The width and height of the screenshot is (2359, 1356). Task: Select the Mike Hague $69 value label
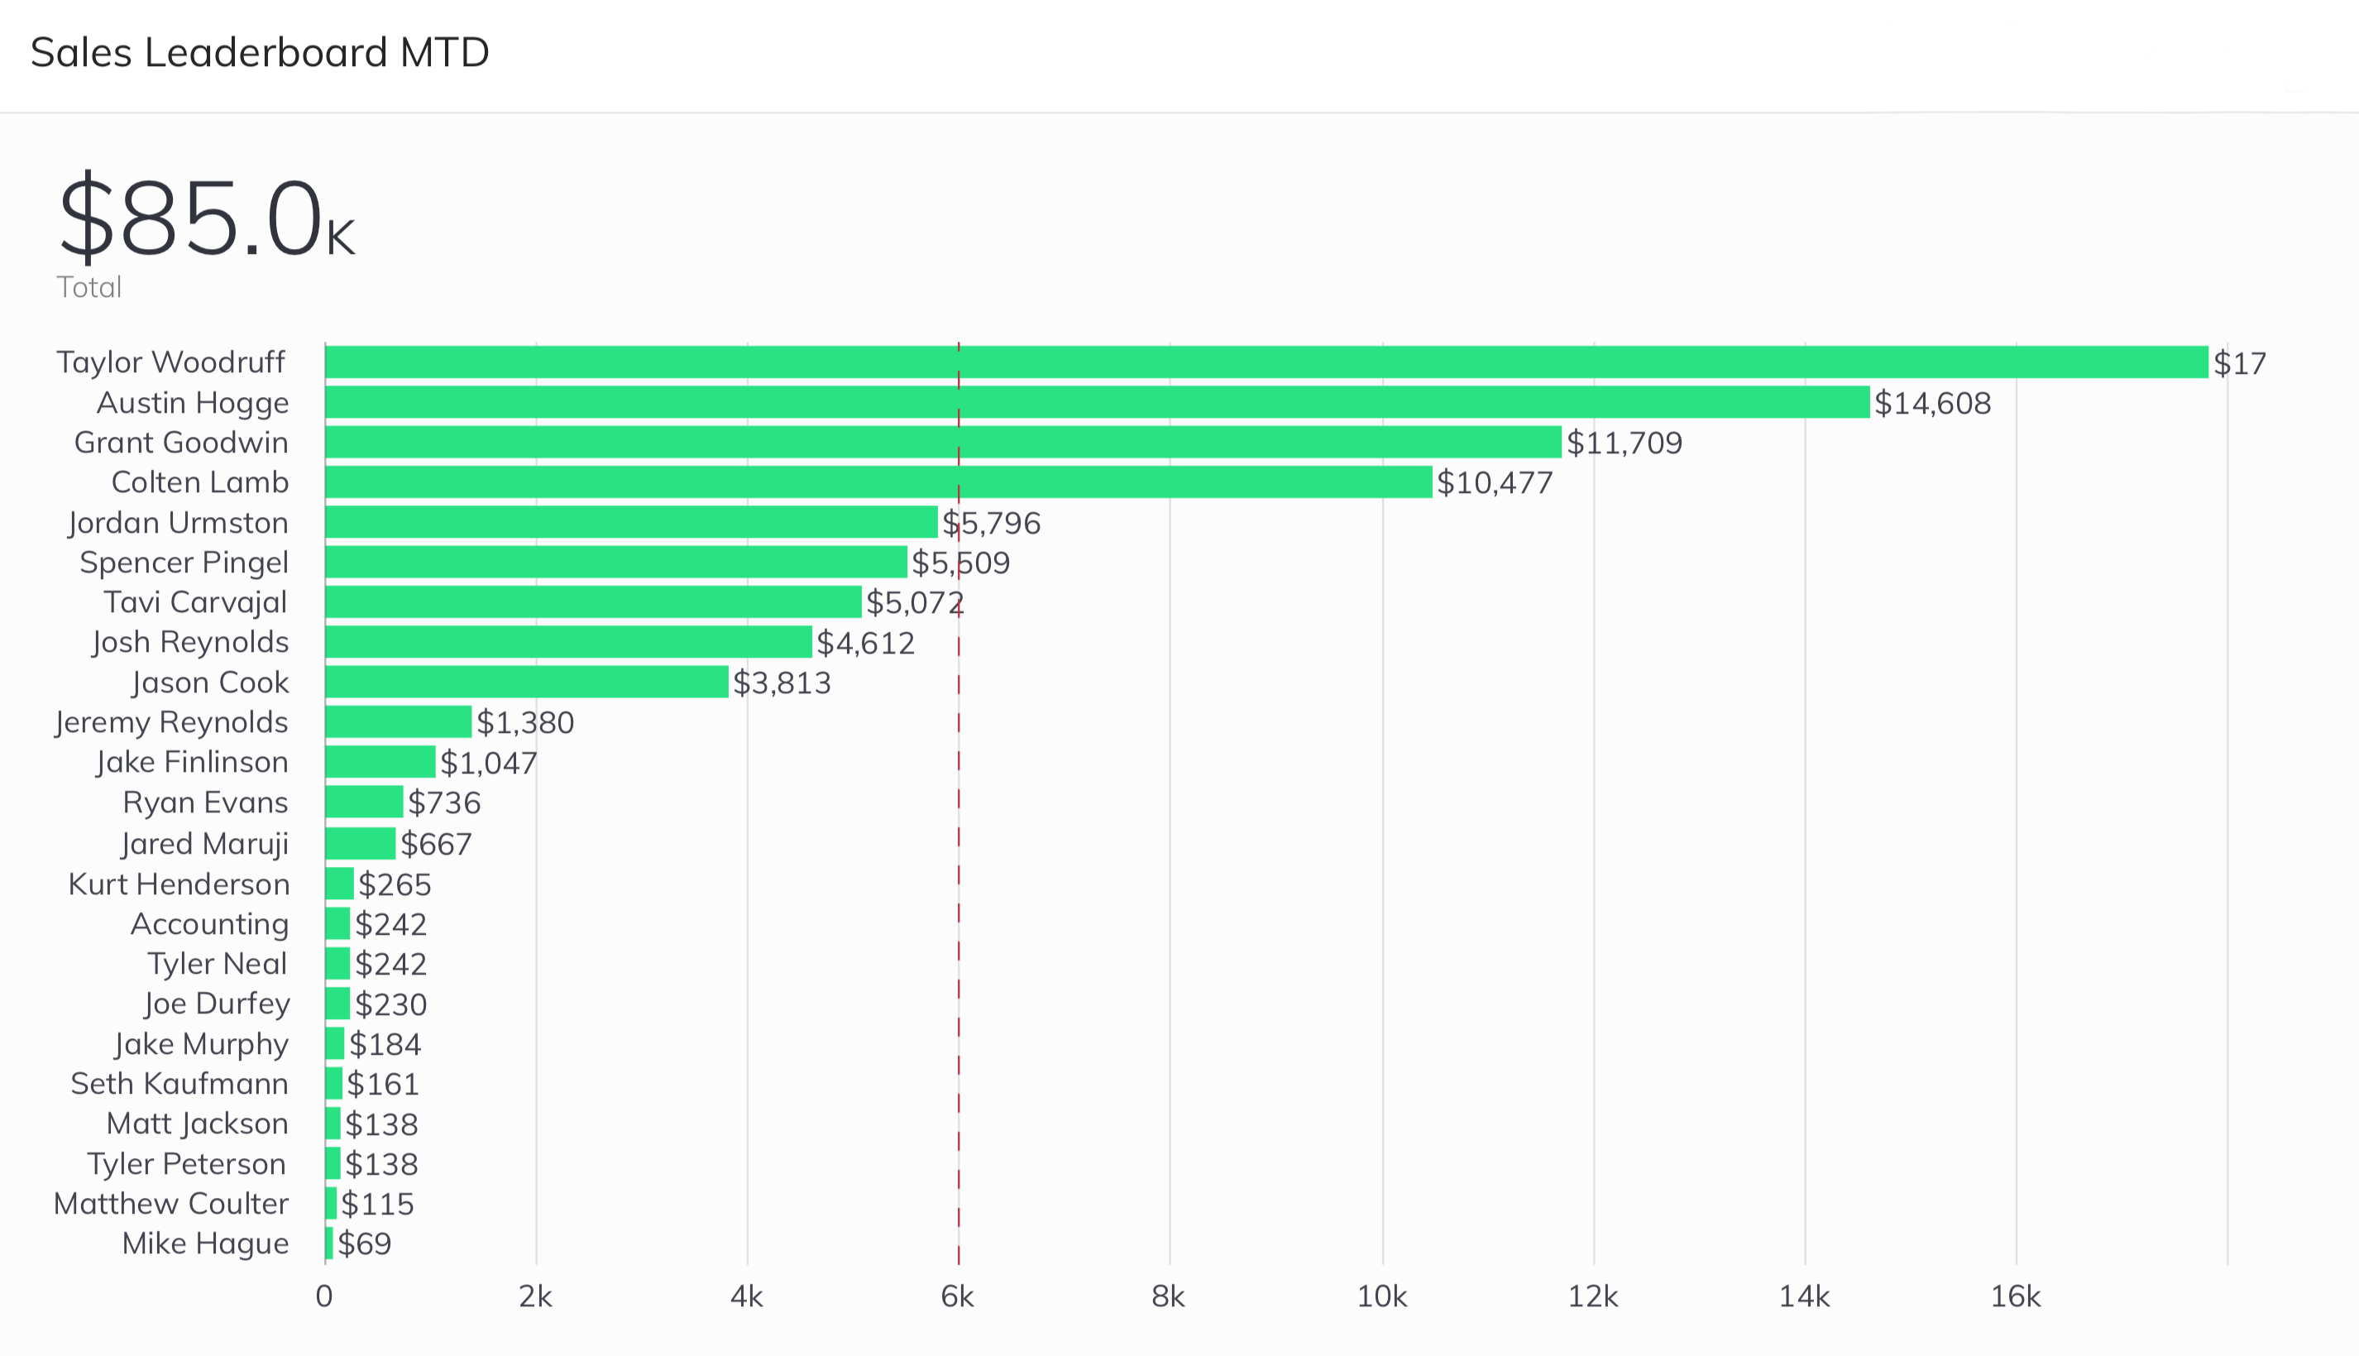pos(364,1243)
